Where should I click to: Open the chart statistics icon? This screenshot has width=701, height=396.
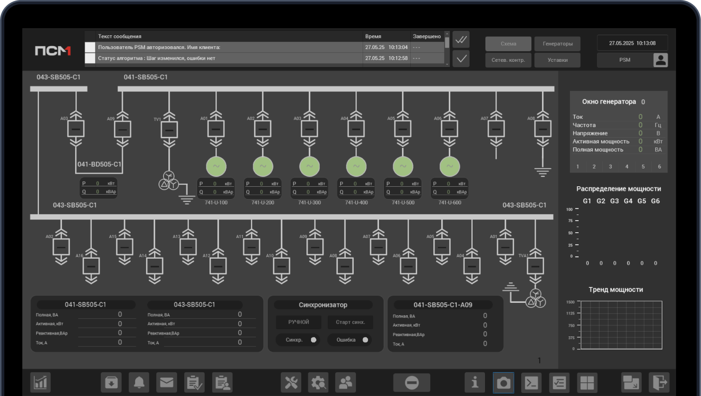(x=40, y=382)
